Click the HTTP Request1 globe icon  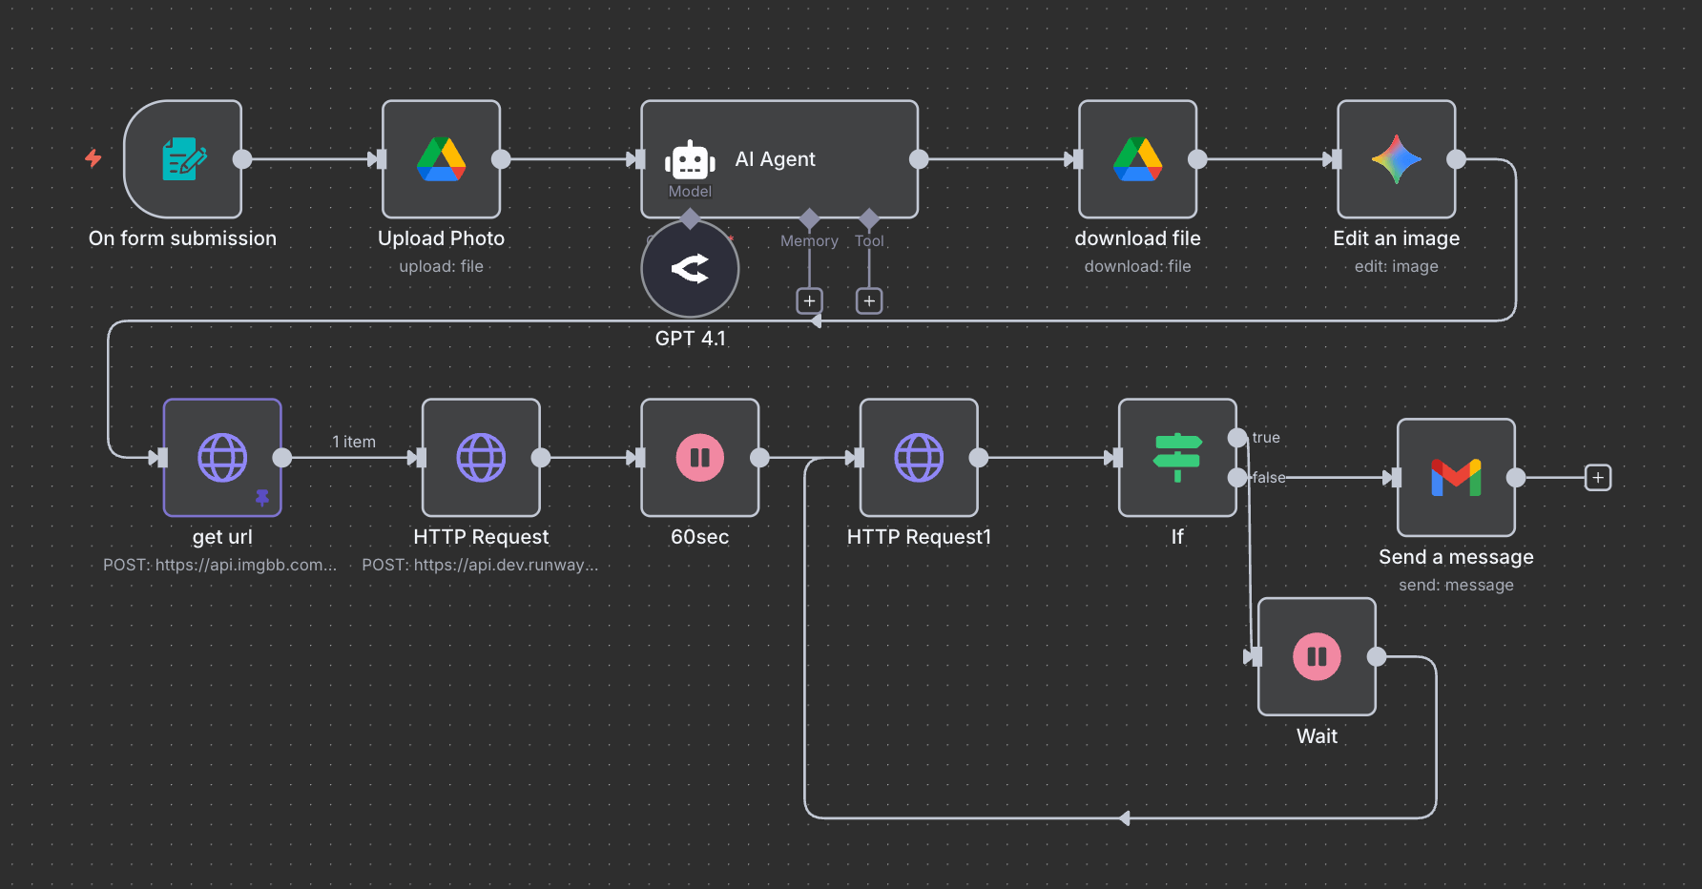pos(918,457)
